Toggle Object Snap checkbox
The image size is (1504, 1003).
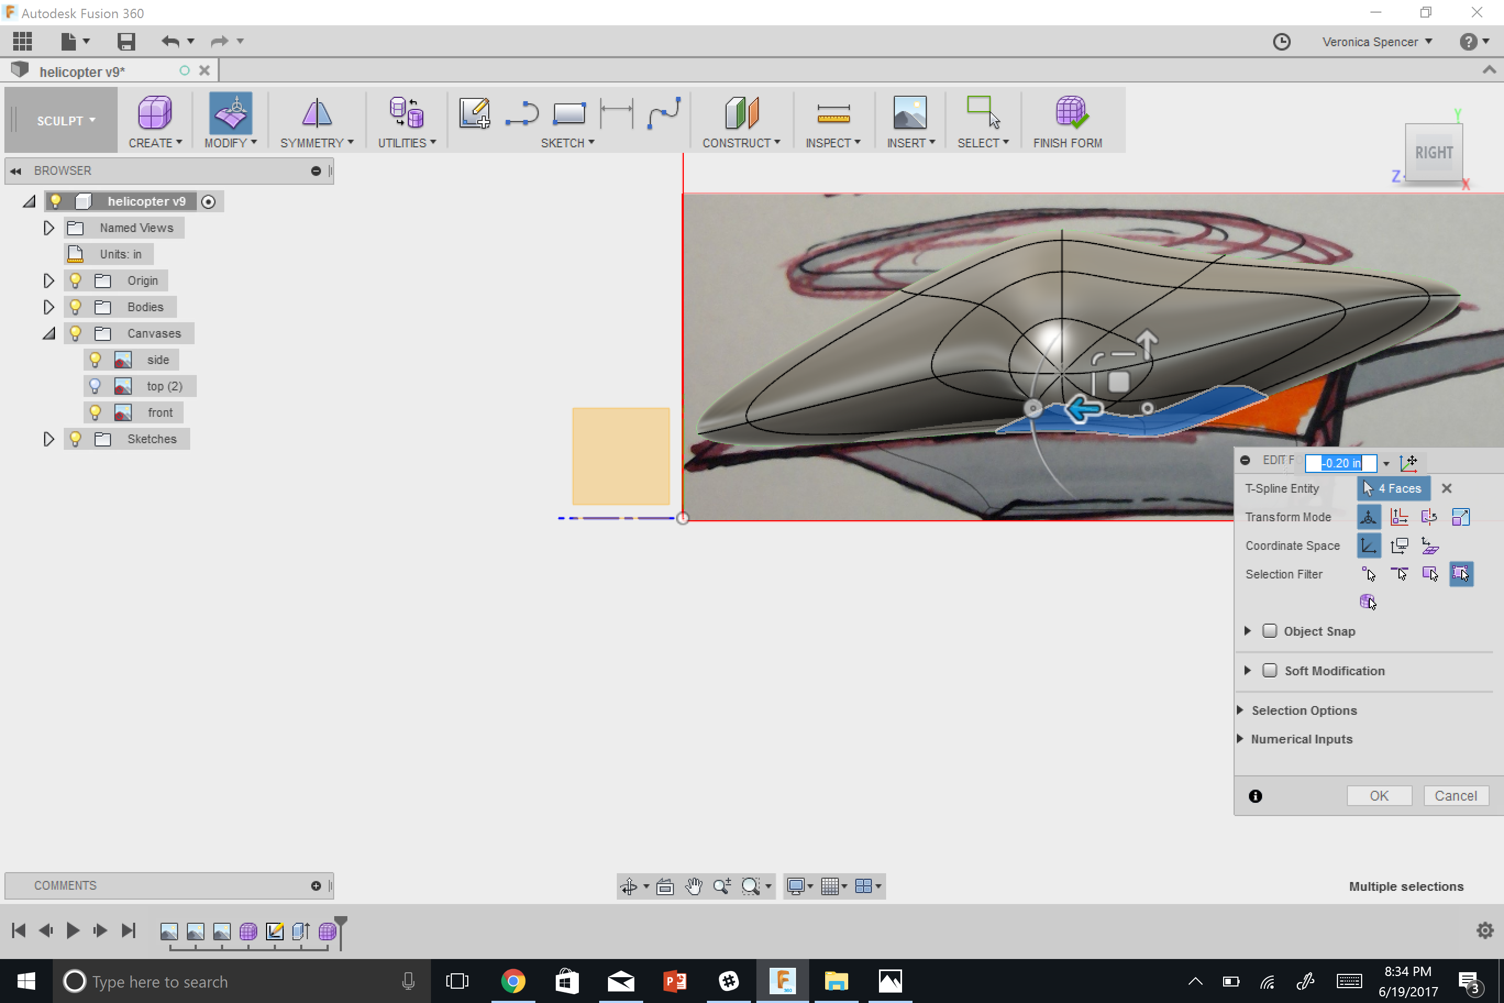coord(1270,631)
